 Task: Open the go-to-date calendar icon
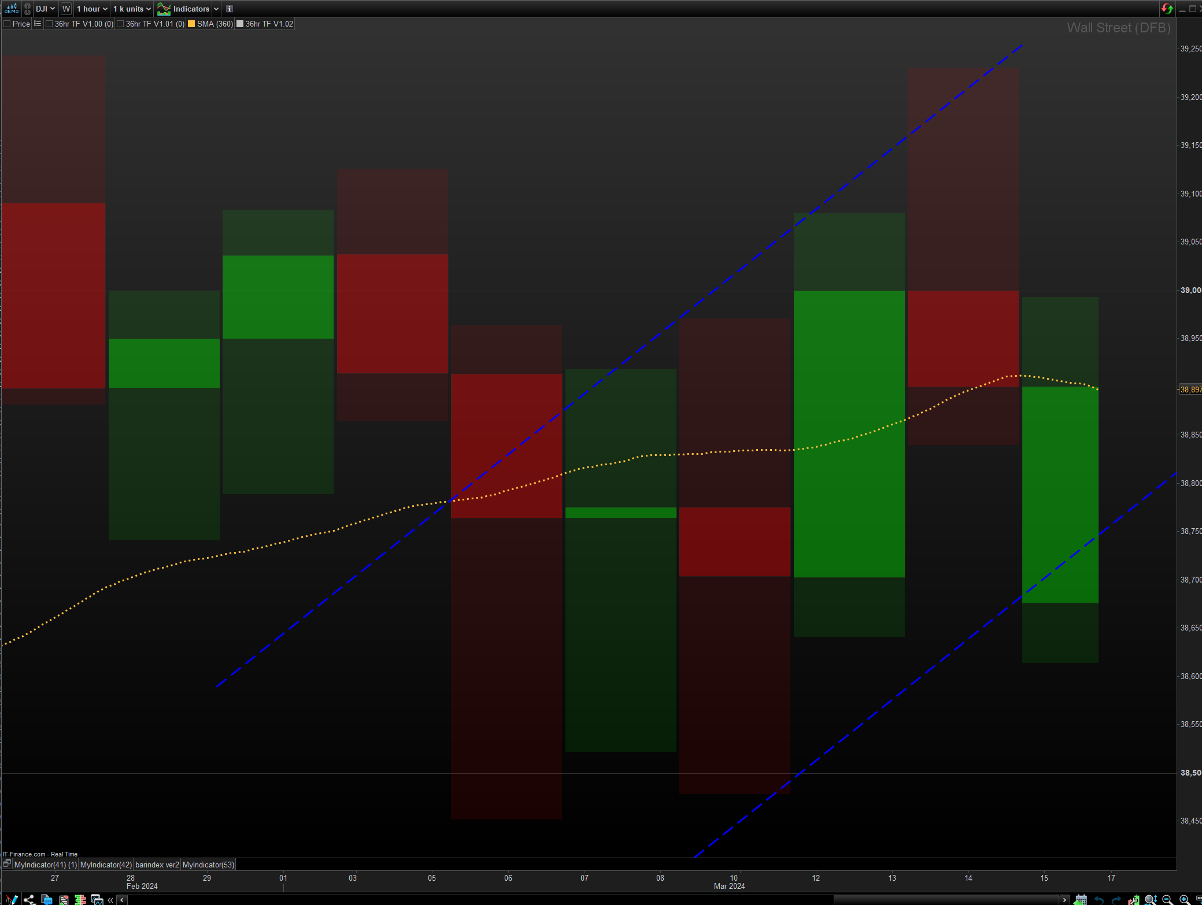click(1081, 900)
